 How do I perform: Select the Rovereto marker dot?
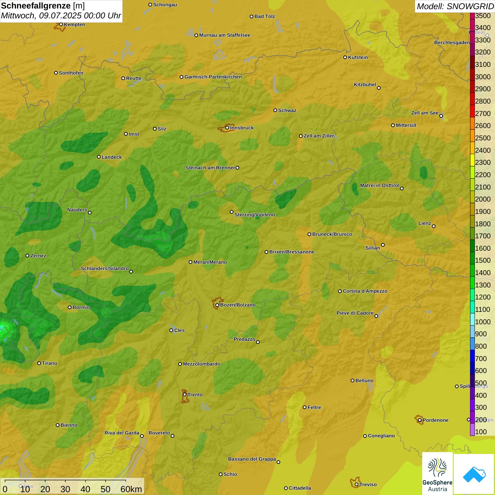pos(173,436)
